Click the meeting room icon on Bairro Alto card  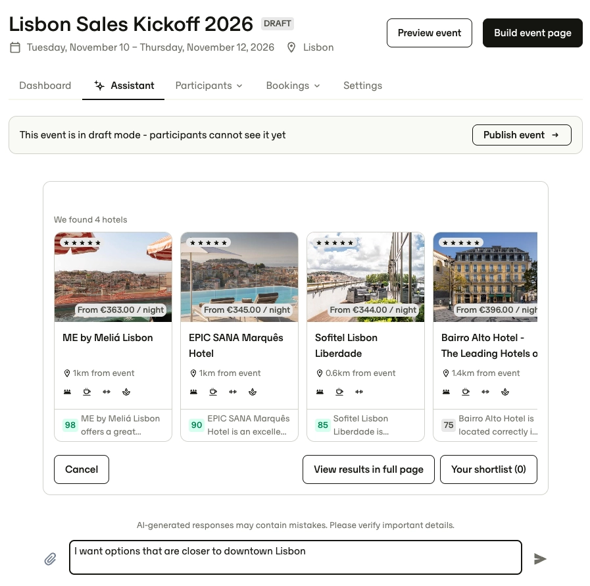(x=446, y=392)
